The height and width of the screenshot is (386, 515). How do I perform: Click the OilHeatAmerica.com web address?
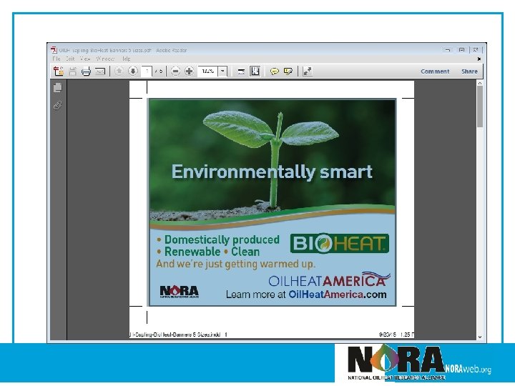tap(338, 294)
